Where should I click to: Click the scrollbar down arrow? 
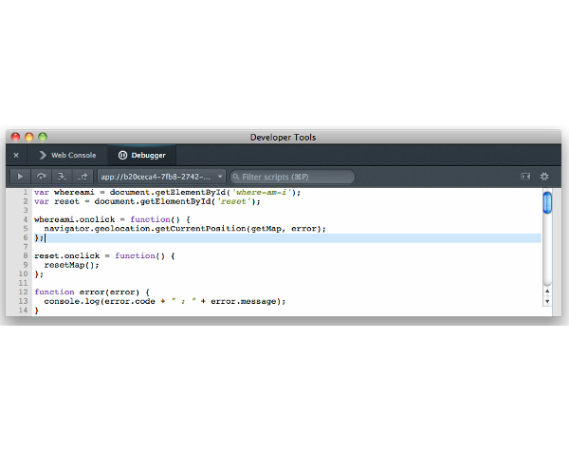click(x=547, y=301)
